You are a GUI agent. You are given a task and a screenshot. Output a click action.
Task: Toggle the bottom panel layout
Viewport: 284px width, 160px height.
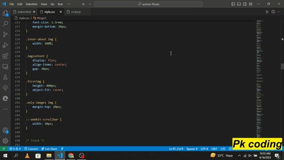point(239,4)
